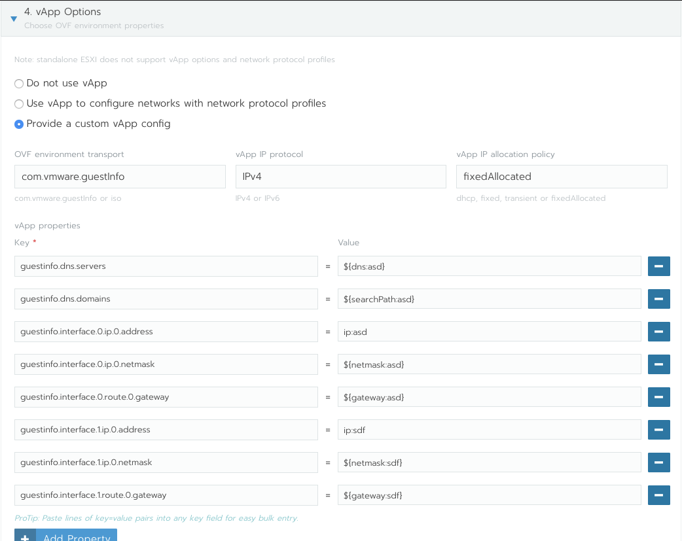
Task: Click the plus icon on Add Property
Action: pyautogui.click(x=24, y=536)
